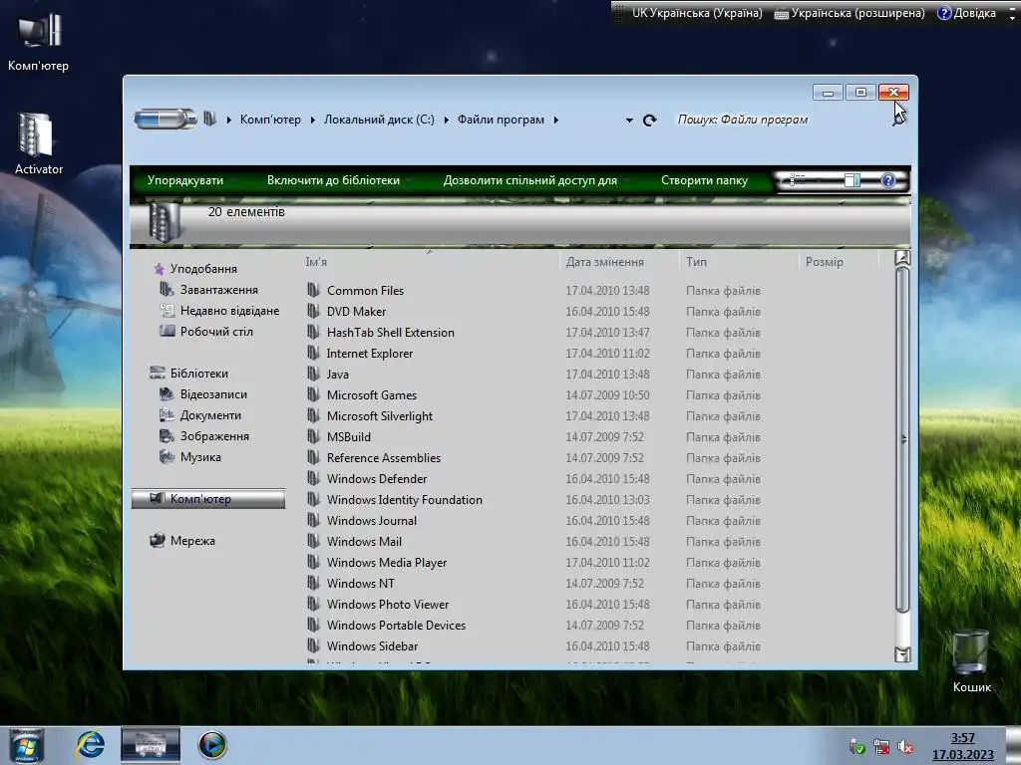Image resolution: width=1021 pixels, height=765 pixels.
Task: Click the Недавно відвідане sidebar icon
Action: [167, 311]
